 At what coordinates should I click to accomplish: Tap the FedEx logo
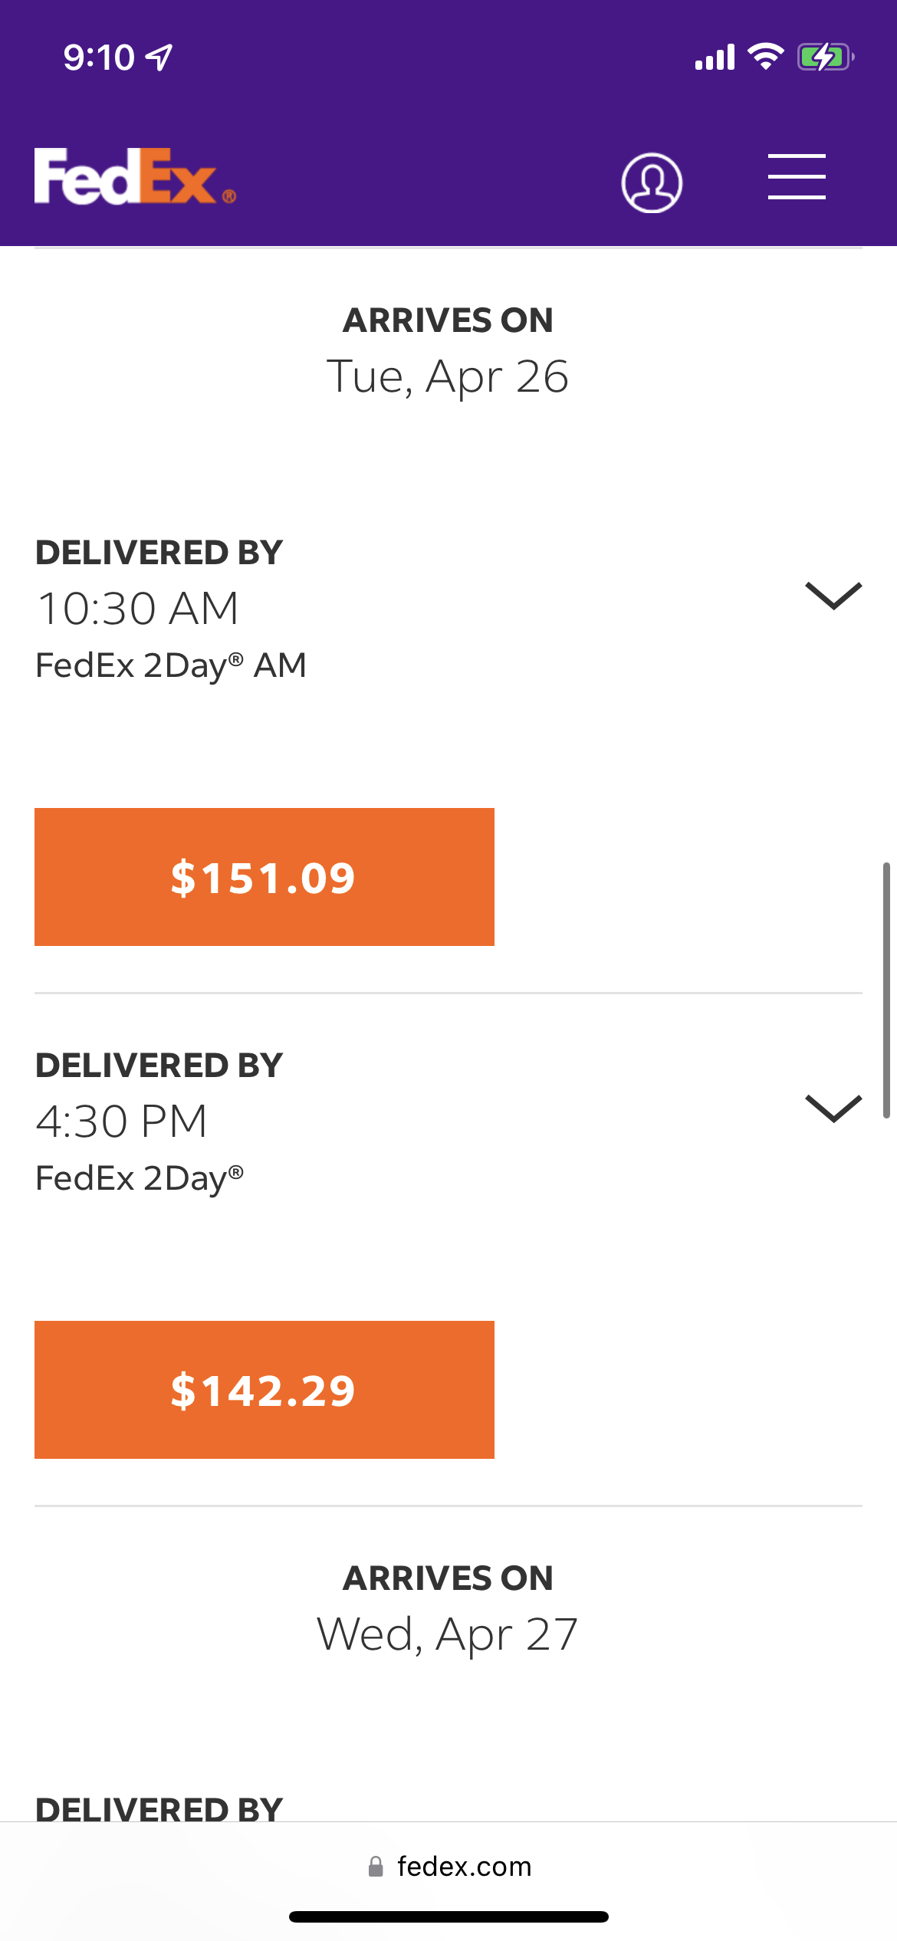point(134,177)
